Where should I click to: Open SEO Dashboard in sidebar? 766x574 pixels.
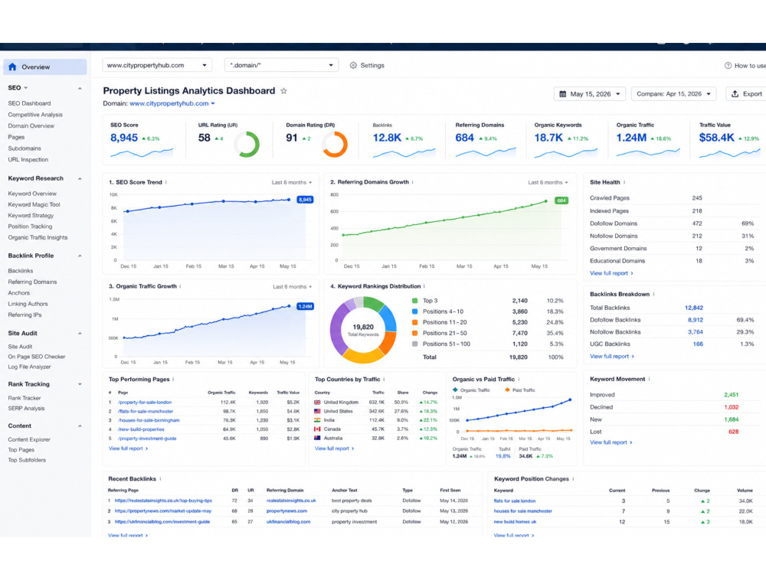coord(29,103)
